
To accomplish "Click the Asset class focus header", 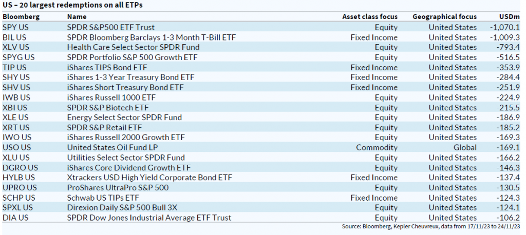I will tap(370, 16).
